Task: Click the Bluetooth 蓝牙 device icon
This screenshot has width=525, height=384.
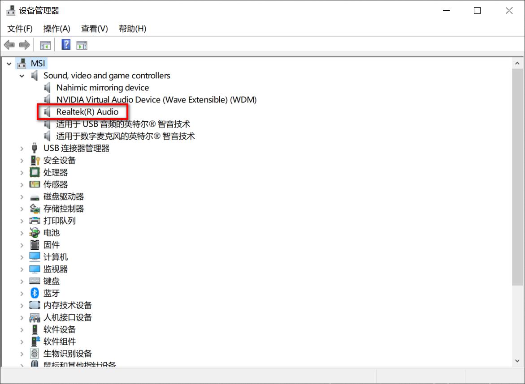Action: (x=34, y=293)
